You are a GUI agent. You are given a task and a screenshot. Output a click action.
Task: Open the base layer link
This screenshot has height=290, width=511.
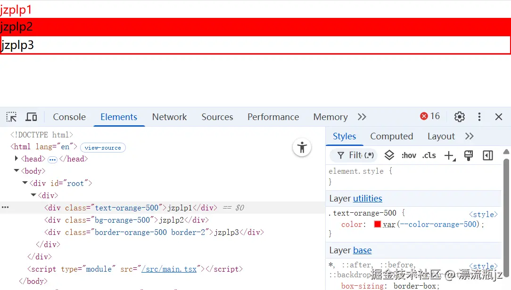pos(362,250)
